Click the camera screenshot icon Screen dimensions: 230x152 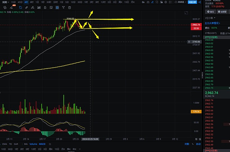coord(148,2)
